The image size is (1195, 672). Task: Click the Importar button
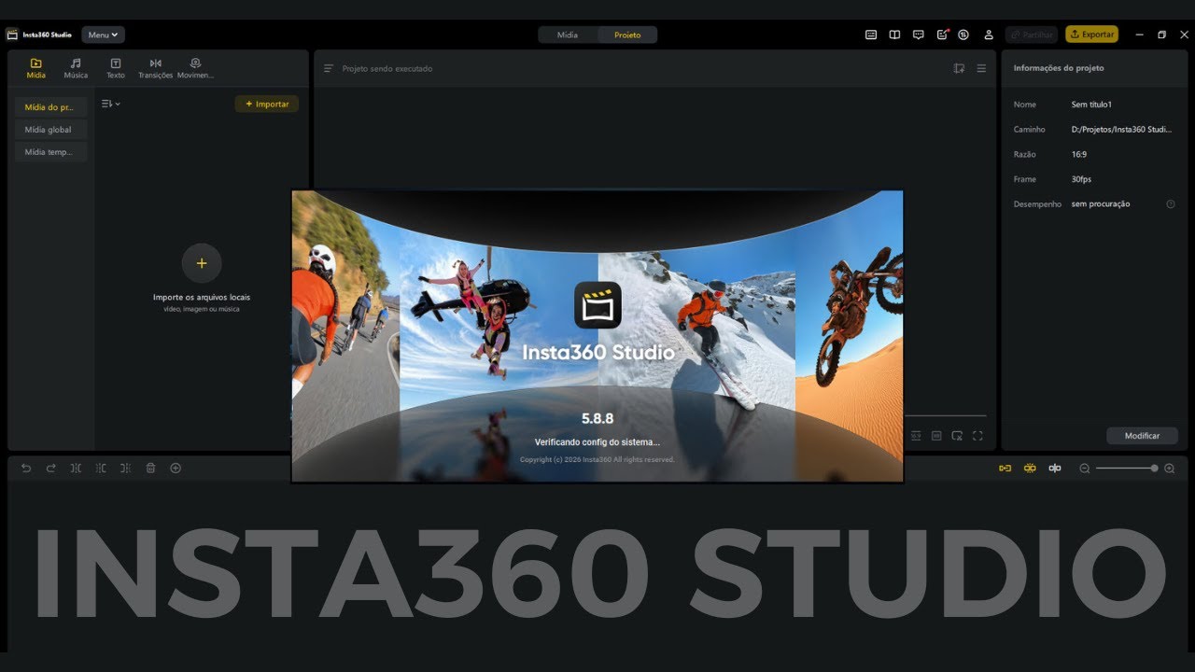click(x=267, y=104)
